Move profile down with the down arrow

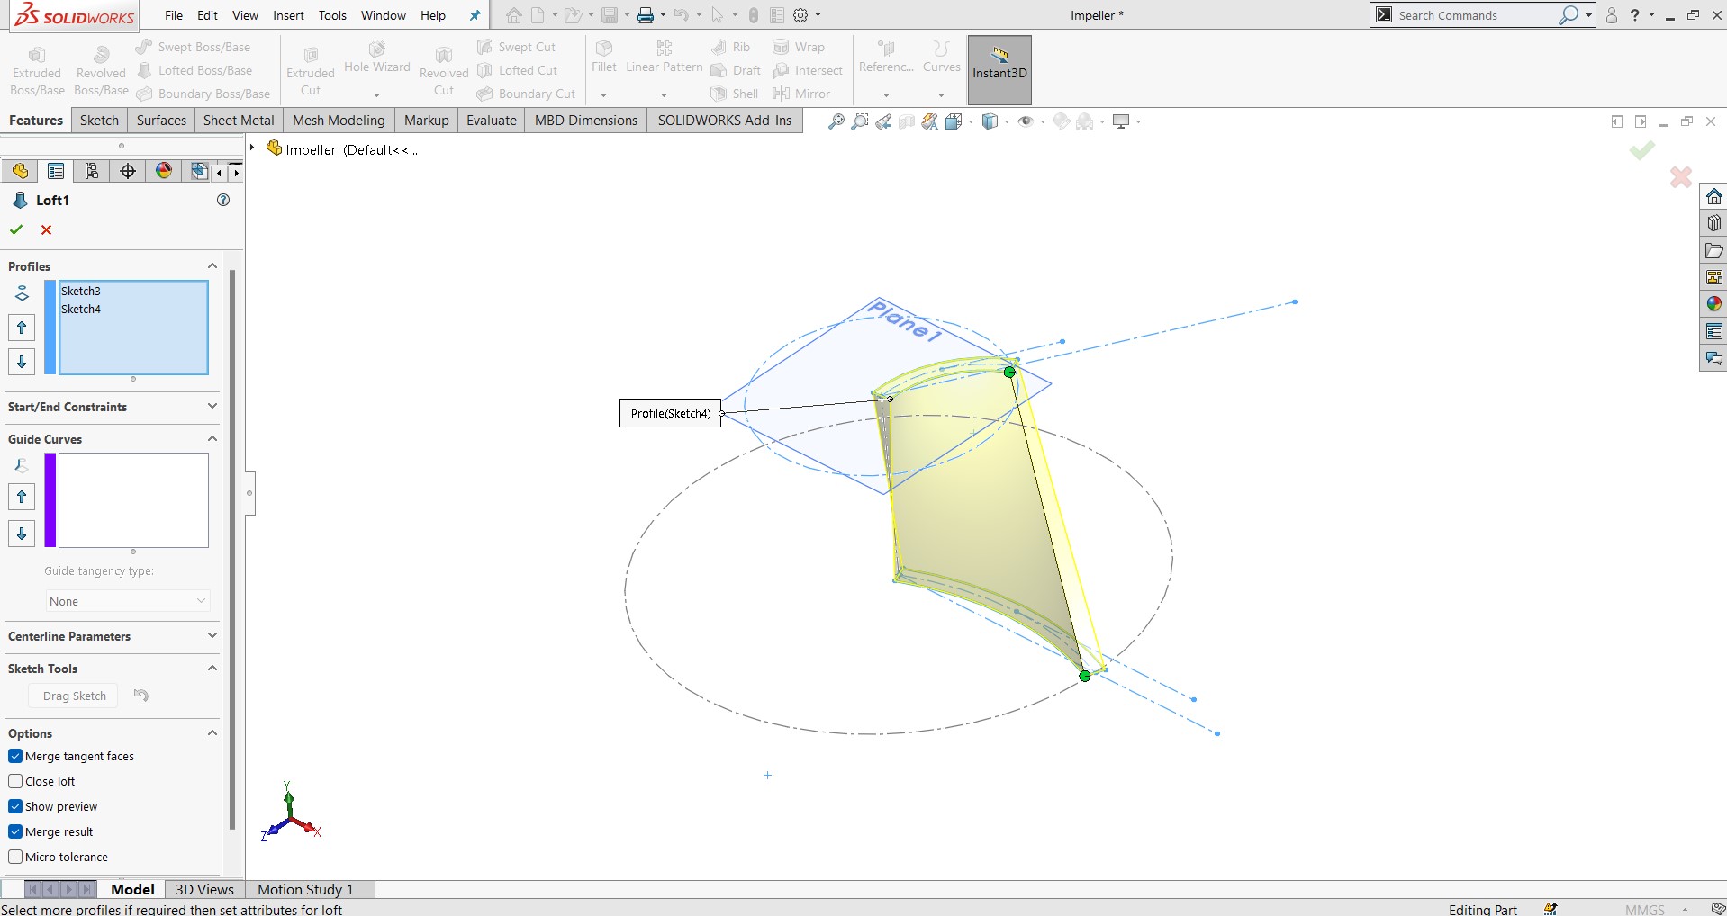[x=22, y=362]
